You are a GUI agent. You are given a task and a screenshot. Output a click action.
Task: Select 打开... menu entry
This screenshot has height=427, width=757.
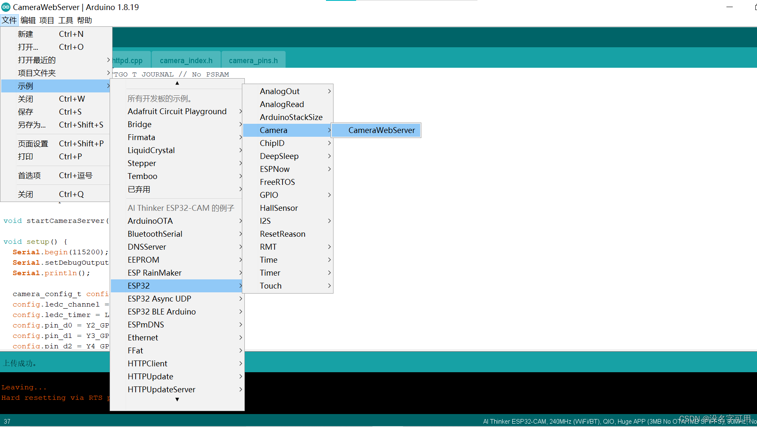coord(56,47)
